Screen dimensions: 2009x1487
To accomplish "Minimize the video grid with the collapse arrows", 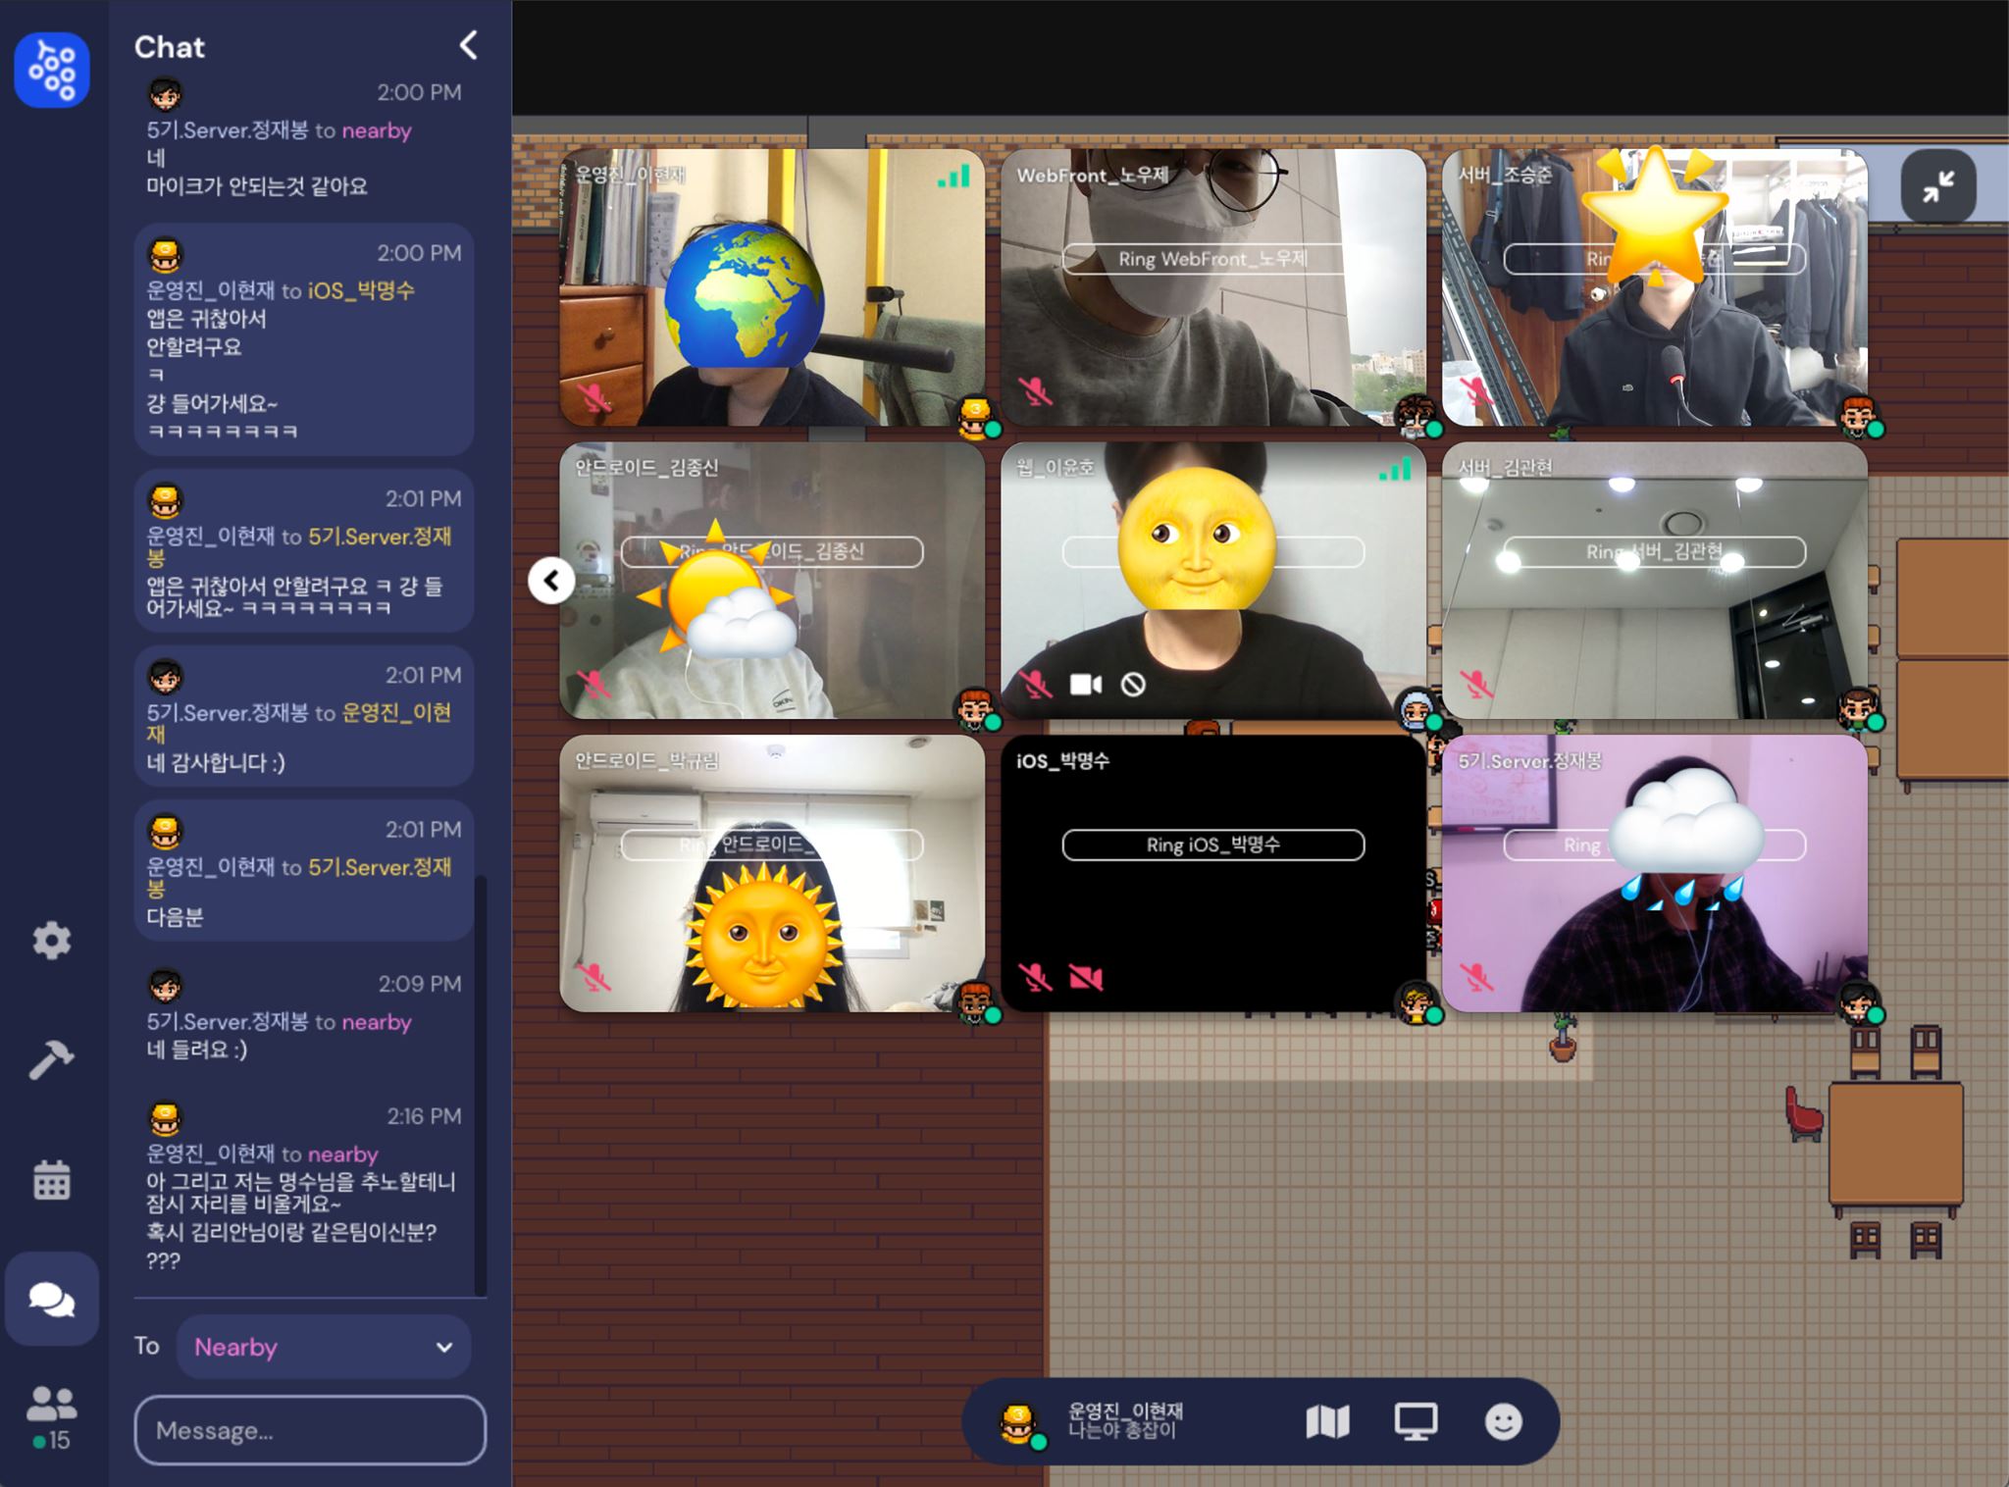I will 1937,185.
